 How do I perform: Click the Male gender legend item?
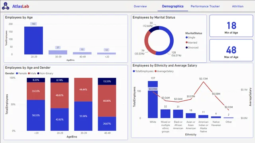coord(32,73)
